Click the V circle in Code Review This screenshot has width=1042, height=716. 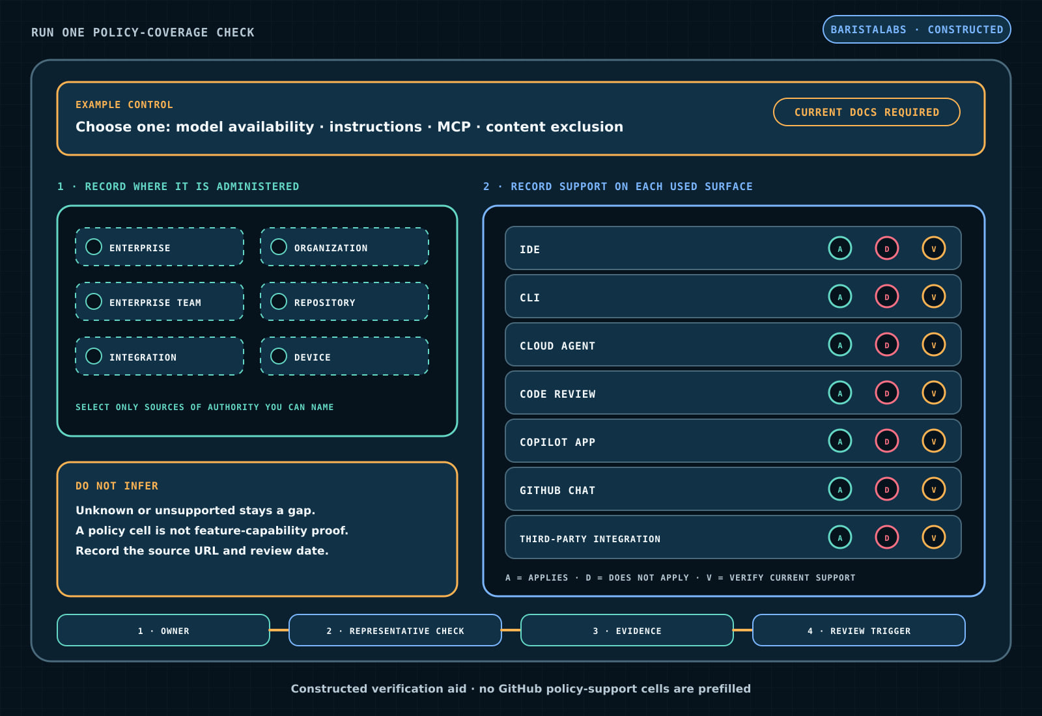tap(934, 392)
